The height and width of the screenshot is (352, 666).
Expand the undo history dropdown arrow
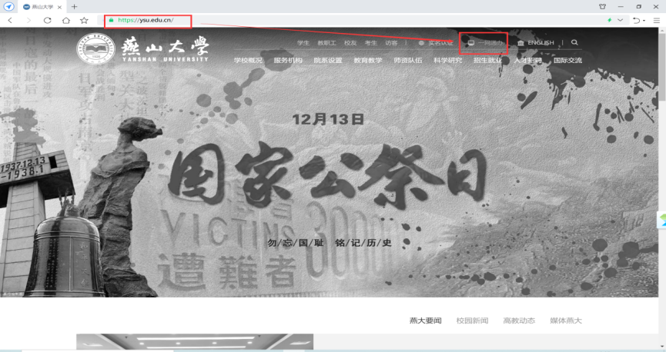[x=644, y=20]
